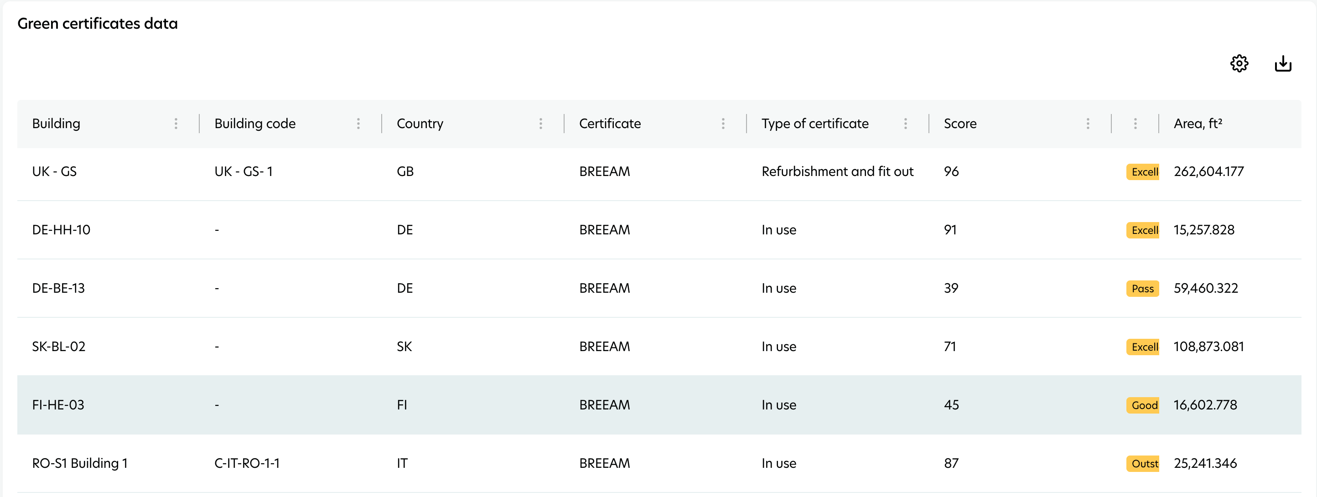Click building code UK - GS- 1
Viewport: 1317px width, 497px height.
point(244,172)
